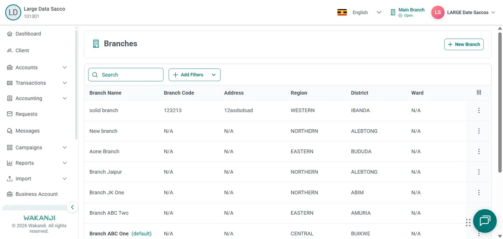Open the chat support widget
503x239 pixels.
tap(485, 221)
